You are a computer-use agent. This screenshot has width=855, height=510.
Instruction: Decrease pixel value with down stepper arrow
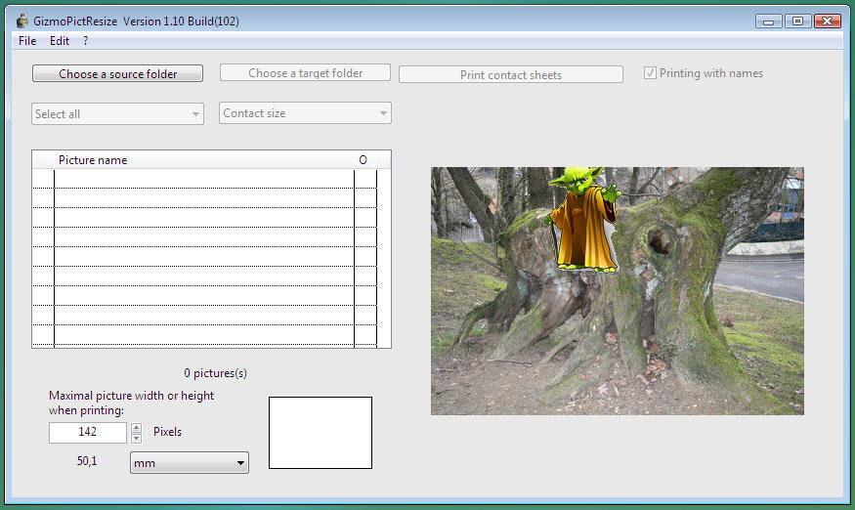tap(137, 438)
